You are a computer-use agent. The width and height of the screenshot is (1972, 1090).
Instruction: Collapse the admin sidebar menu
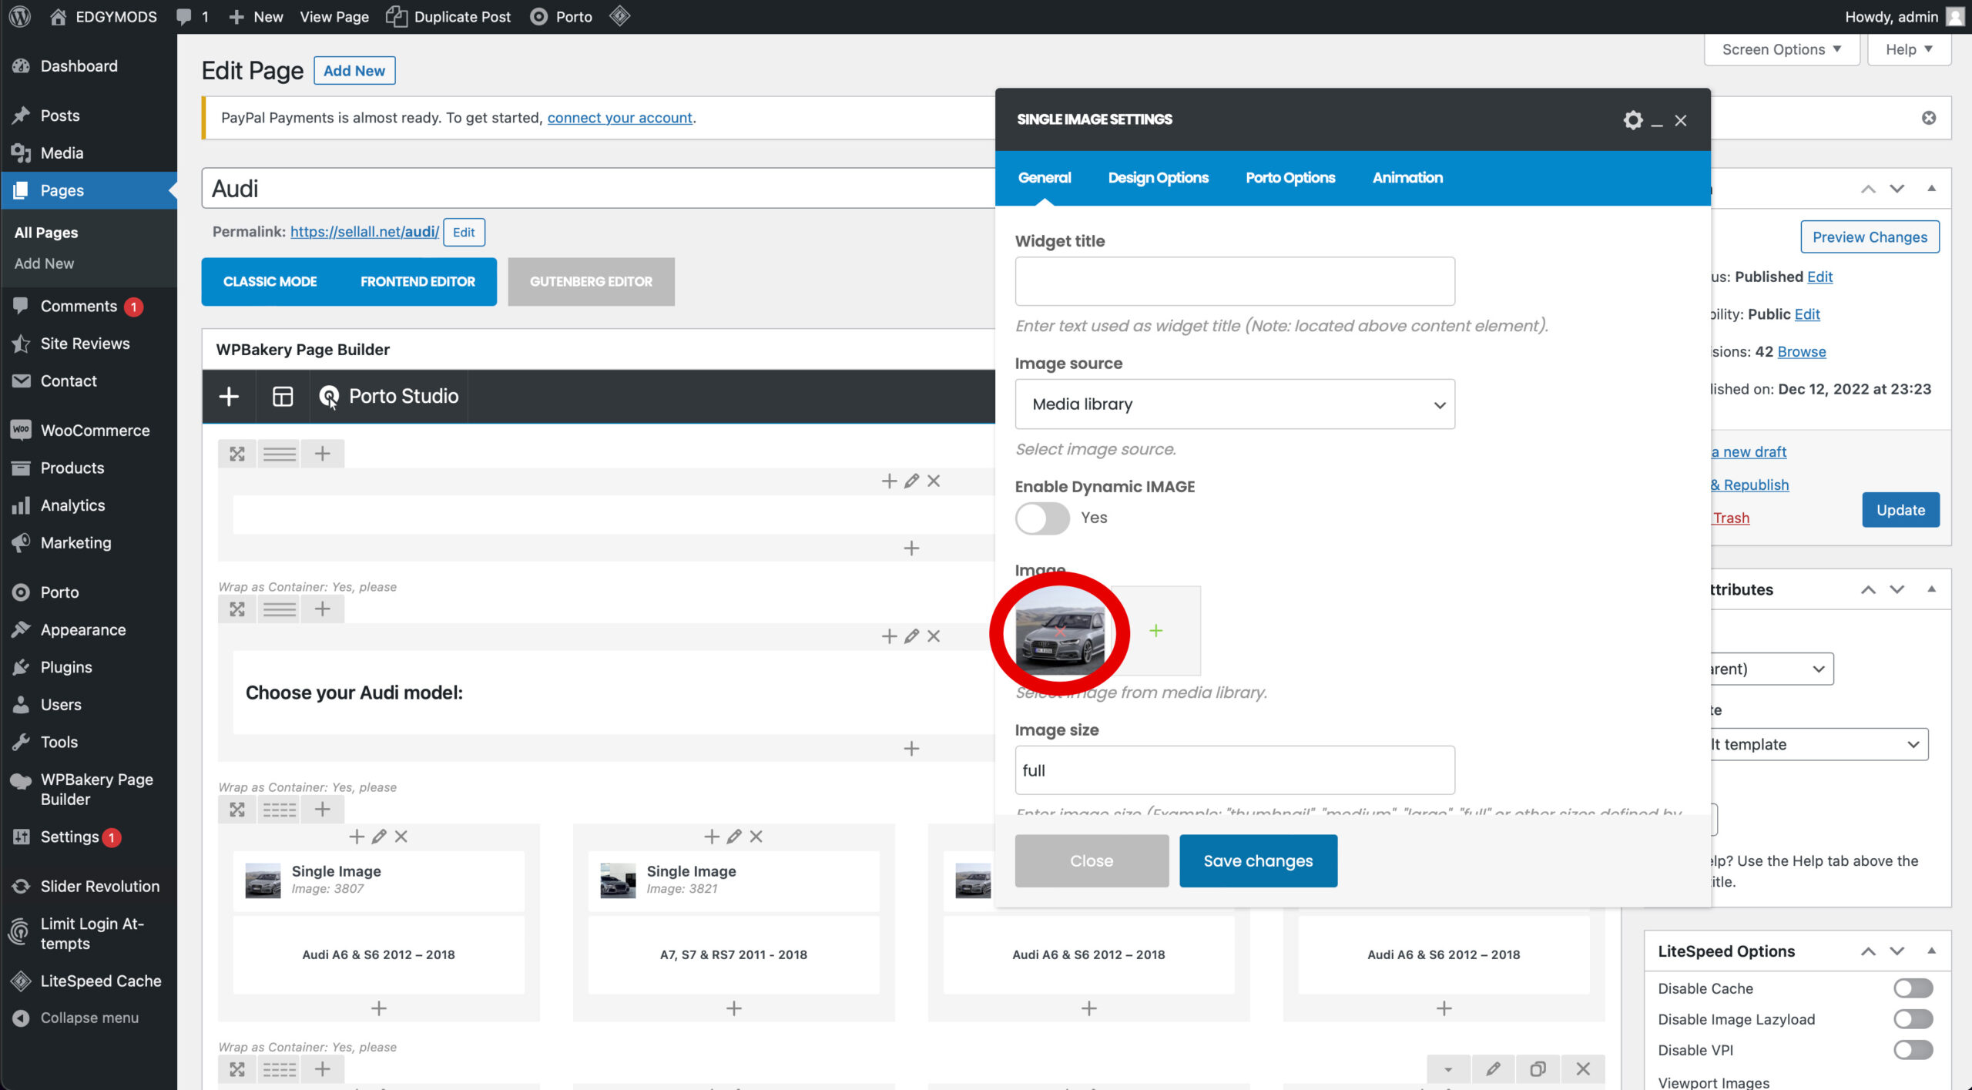89,1018
